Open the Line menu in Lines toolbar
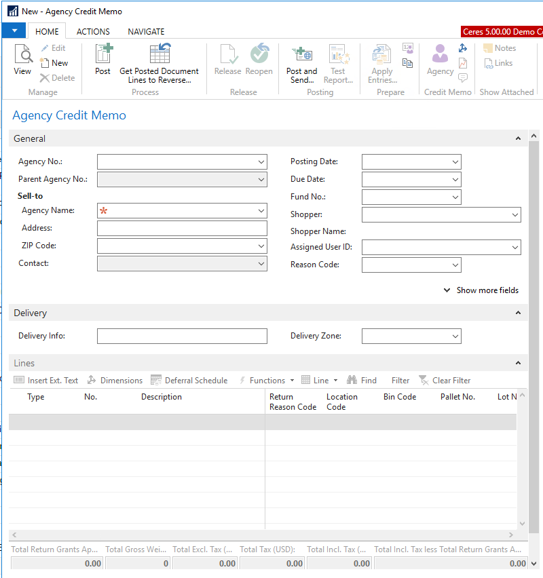Image resolution: width=543 pixels, height=578 pixels. click(320, 381)
